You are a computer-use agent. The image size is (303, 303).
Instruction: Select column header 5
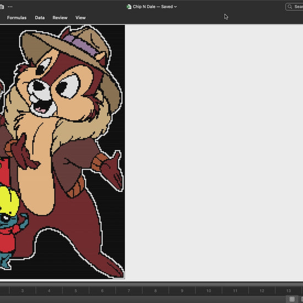tap(76, 291)
